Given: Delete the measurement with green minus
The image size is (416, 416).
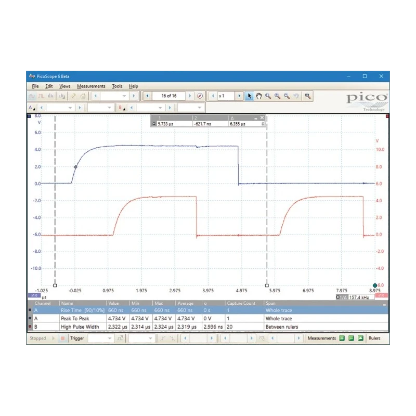Looking at the screenshot, I should pos(352,339).
